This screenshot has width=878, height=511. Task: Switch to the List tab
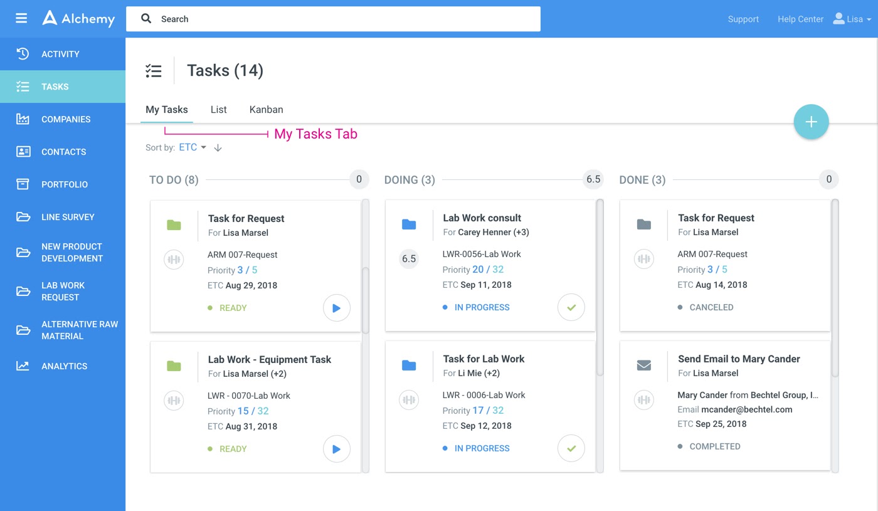click(x=219, y=109)
